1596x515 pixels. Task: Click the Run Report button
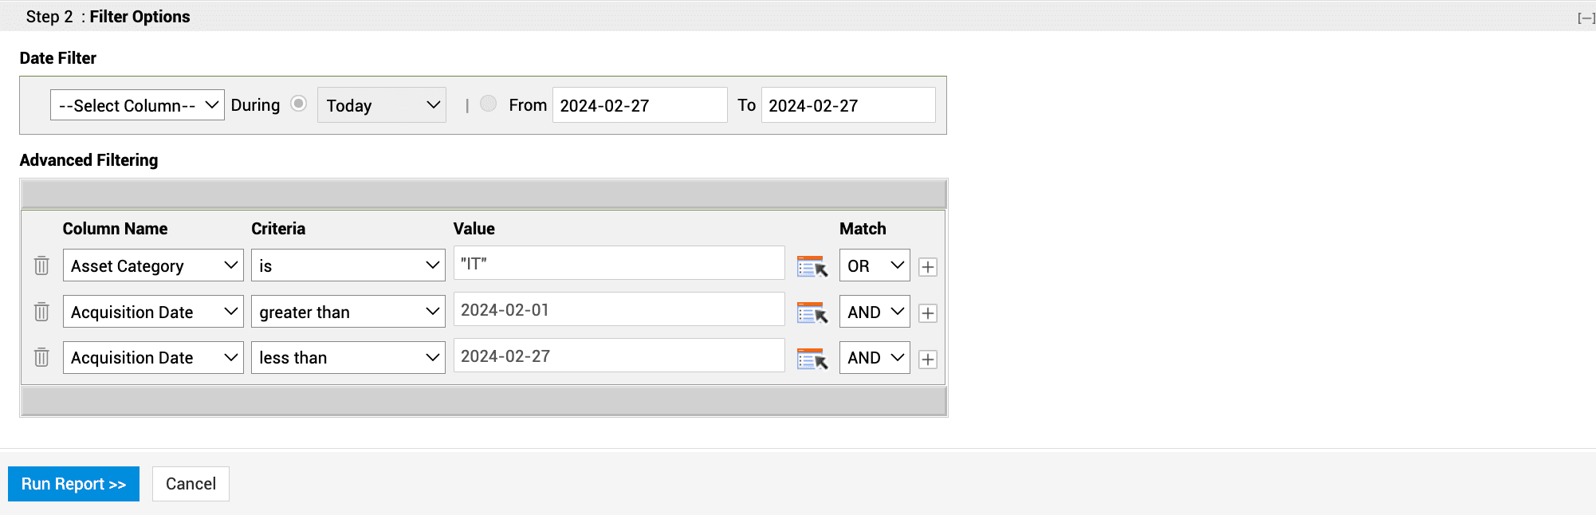pos(73,484)
